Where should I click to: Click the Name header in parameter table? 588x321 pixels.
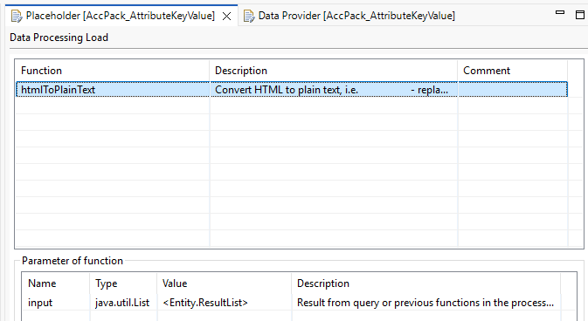click(x=56, y=283)
